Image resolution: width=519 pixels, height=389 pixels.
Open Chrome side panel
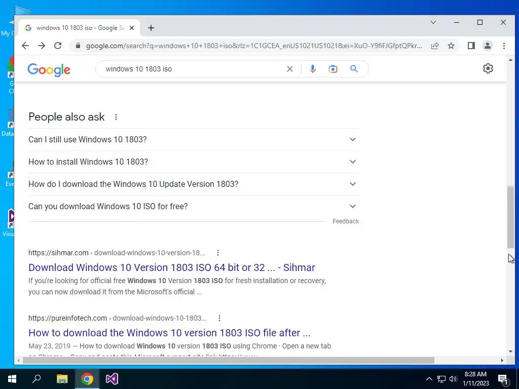coord(471,46)
